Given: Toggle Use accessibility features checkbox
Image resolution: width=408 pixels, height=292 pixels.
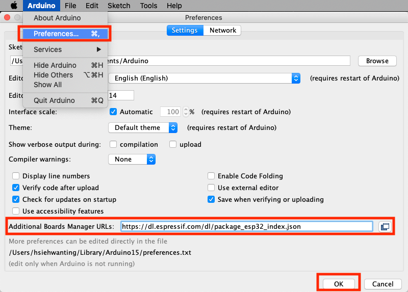Looking at the screenshot, I should point(16,211).
